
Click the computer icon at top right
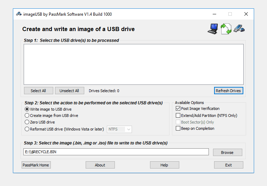coord(213,29)
